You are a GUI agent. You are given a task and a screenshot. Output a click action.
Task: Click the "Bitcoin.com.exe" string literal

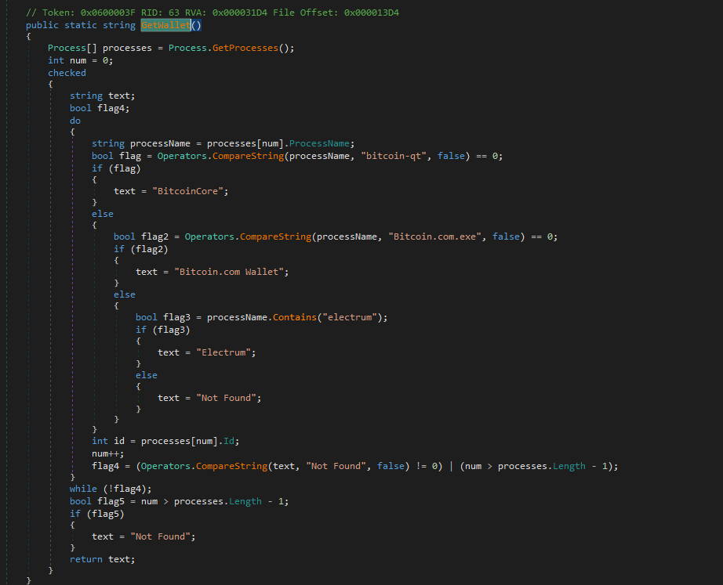tap(437, 237)
